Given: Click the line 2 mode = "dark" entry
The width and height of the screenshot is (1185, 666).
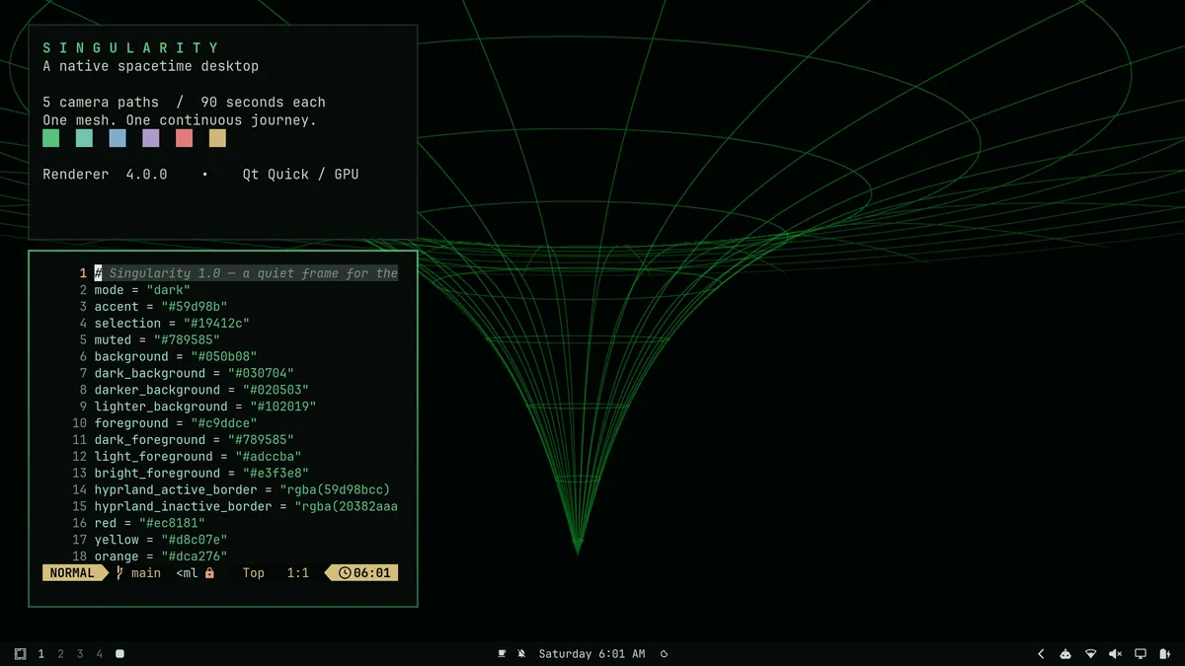Looking at the screenshot, I should (142, 290).
